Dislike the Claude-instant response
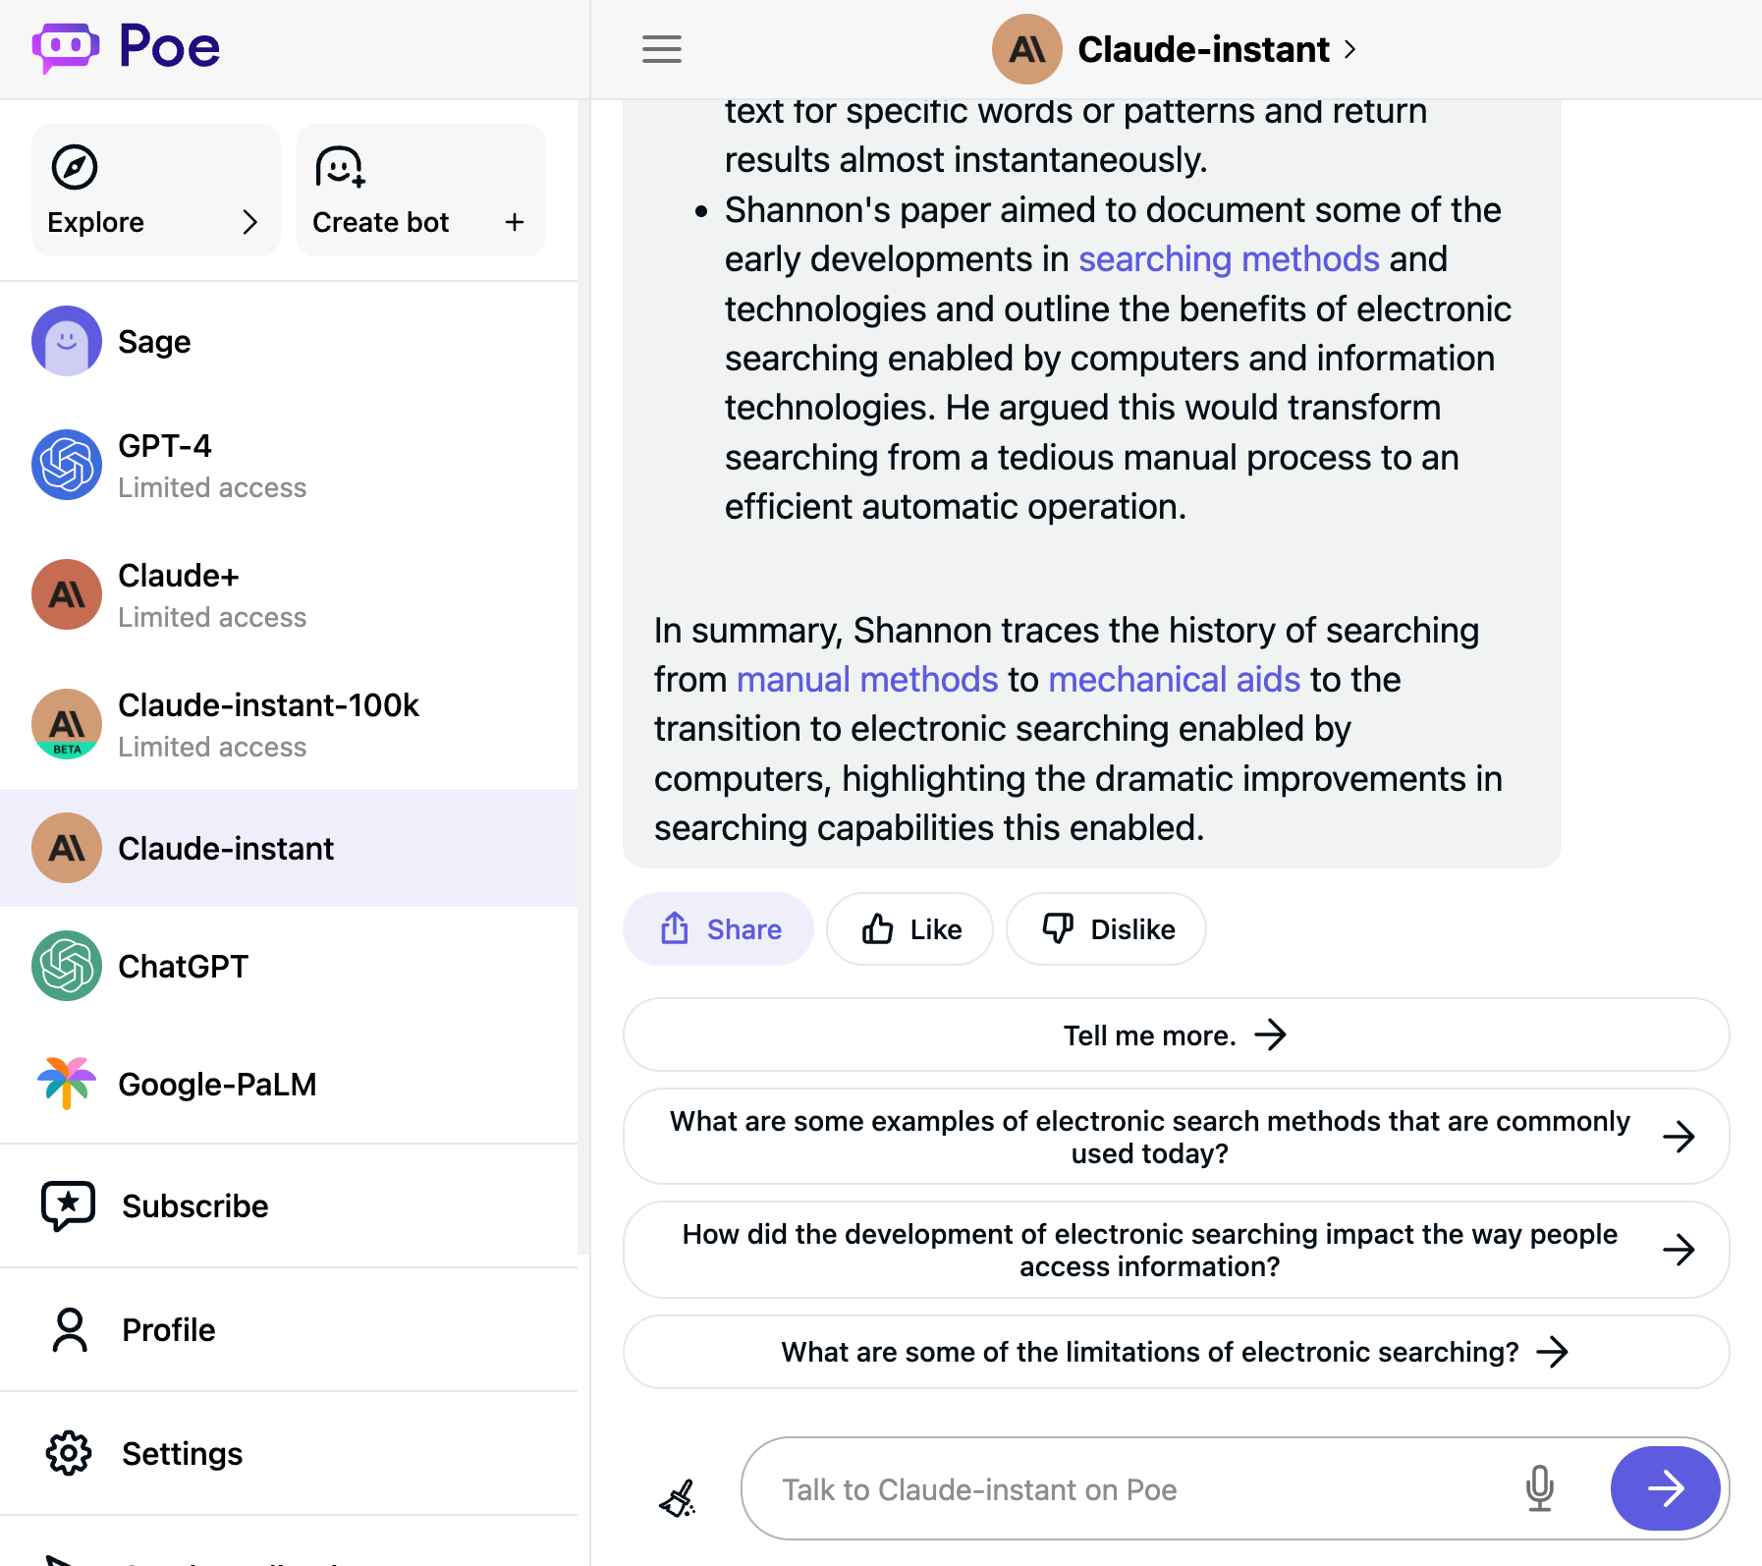Screen dimensions: 1762x1566 click(1106, 929)
